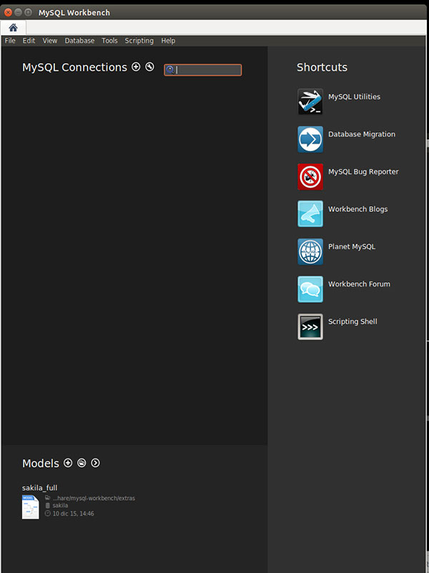Image resolution: width=429 pixels, height=573 pixels.
Task: Click the MySQL Bug Reporter label
Action: (363, 172)
